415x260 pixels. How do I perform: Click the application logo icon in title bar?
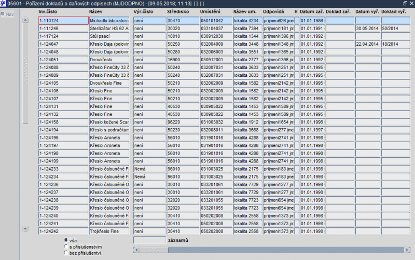3,4
